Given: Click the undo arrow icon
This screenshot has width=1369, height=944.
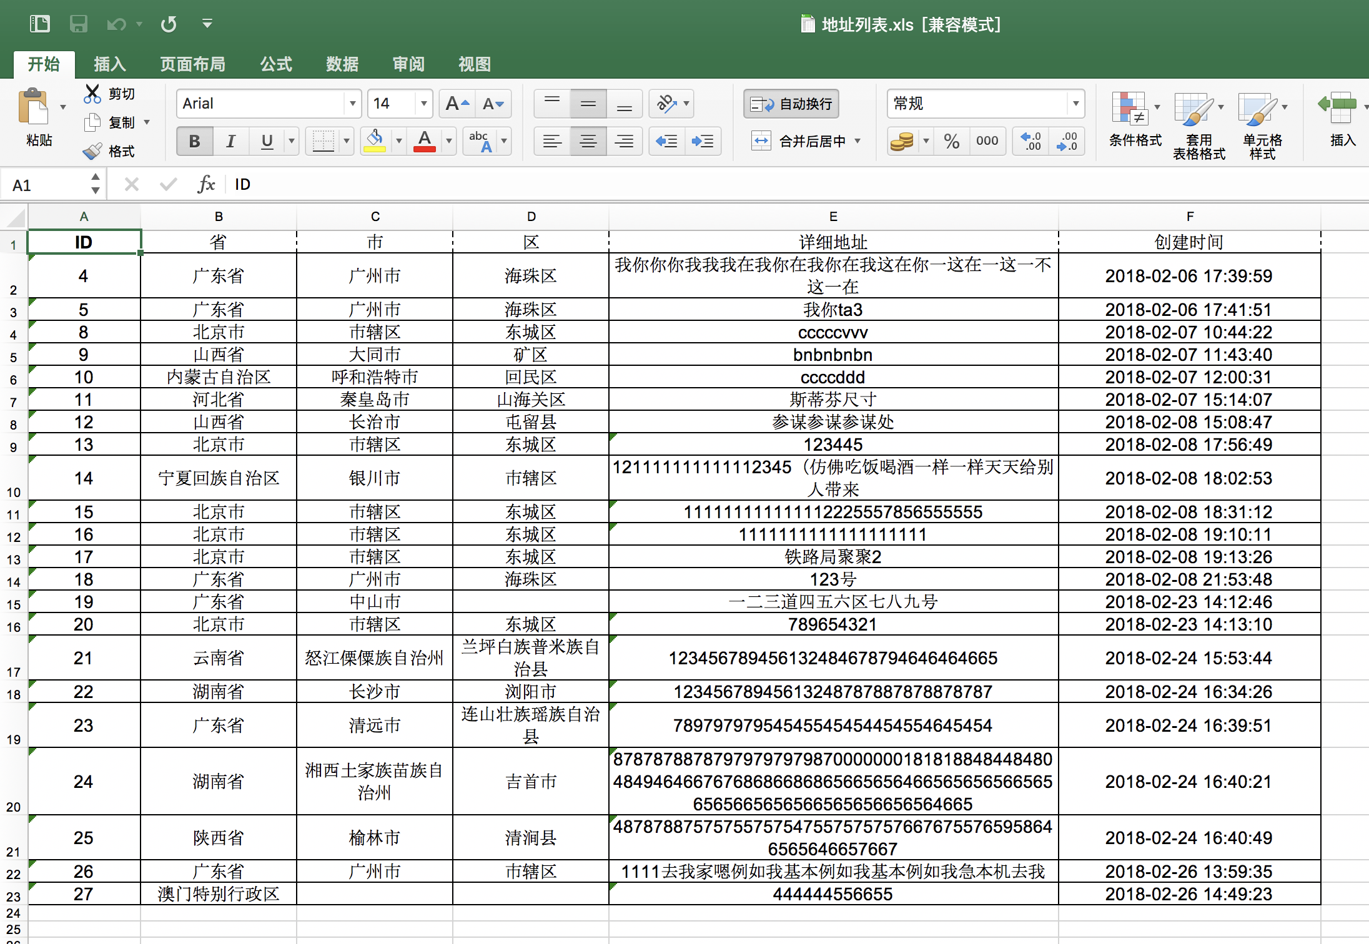Looking at the screenshot, I should (117, 24).
